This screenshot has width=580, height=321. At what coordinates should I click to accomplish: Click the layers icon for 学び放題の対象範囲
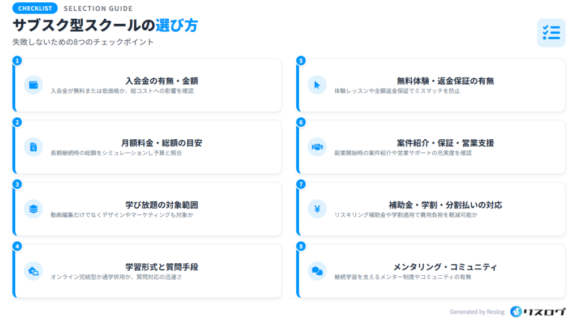[33, 209]
